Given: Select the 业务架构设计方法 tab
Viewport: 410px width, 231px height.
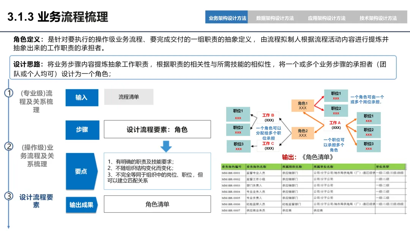Looking at the screenshot, I should (227, 17).
